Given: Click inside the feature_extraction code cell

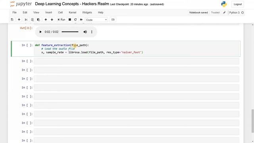Looking at the screenshot, I should point(137,49).
